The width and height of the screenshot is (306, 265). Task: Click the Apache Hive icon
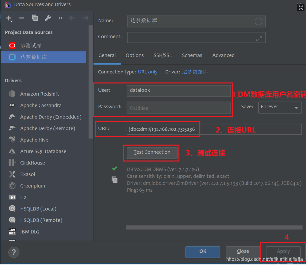coord(12,140)
